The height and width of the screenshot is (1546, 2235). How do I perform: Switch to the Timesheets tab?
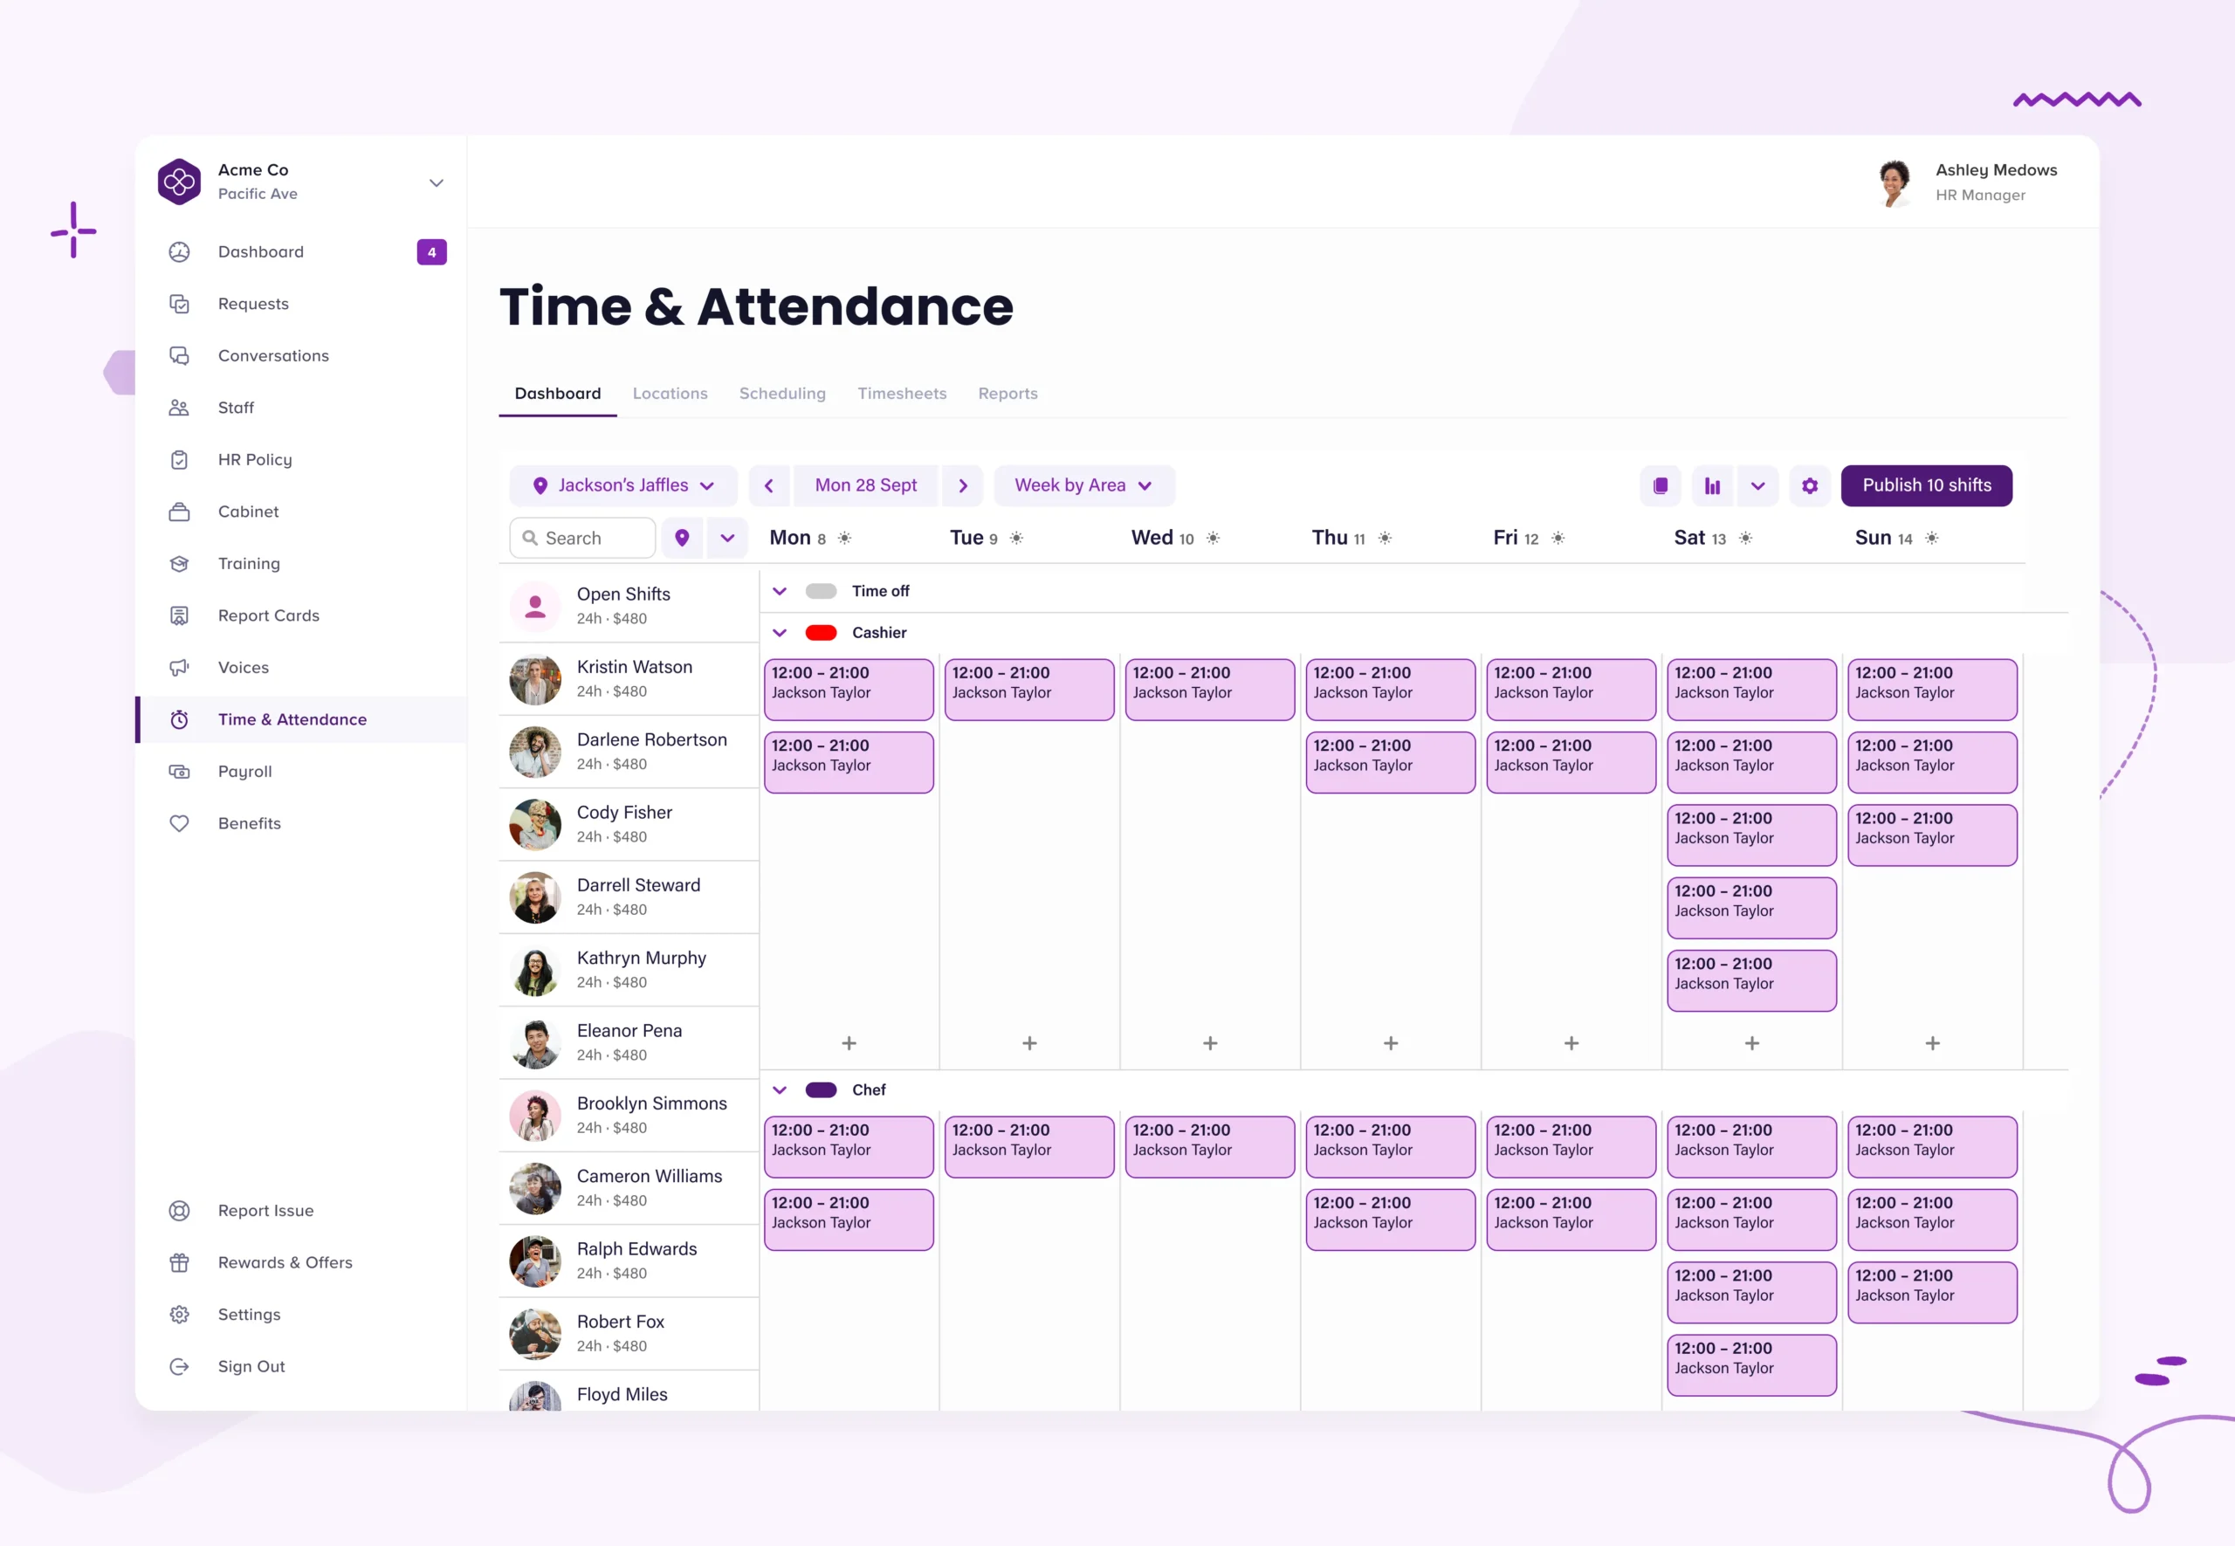click(x=900, y=395)
